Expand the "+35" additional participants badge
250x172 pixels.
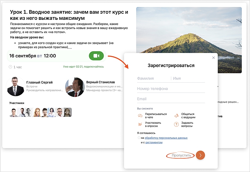[68, 112]
